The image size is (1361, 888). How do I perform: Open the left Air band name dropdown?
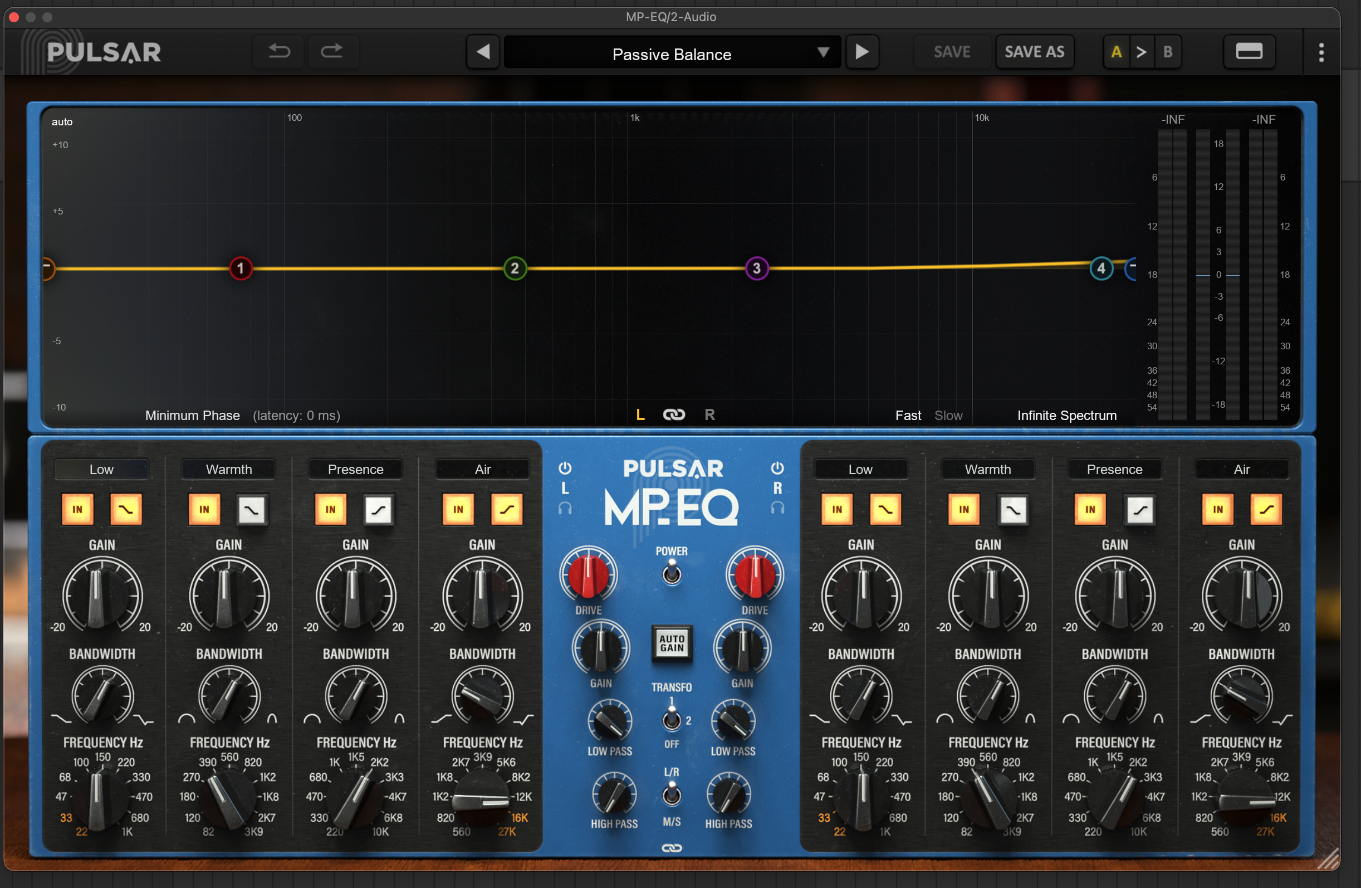483,469
